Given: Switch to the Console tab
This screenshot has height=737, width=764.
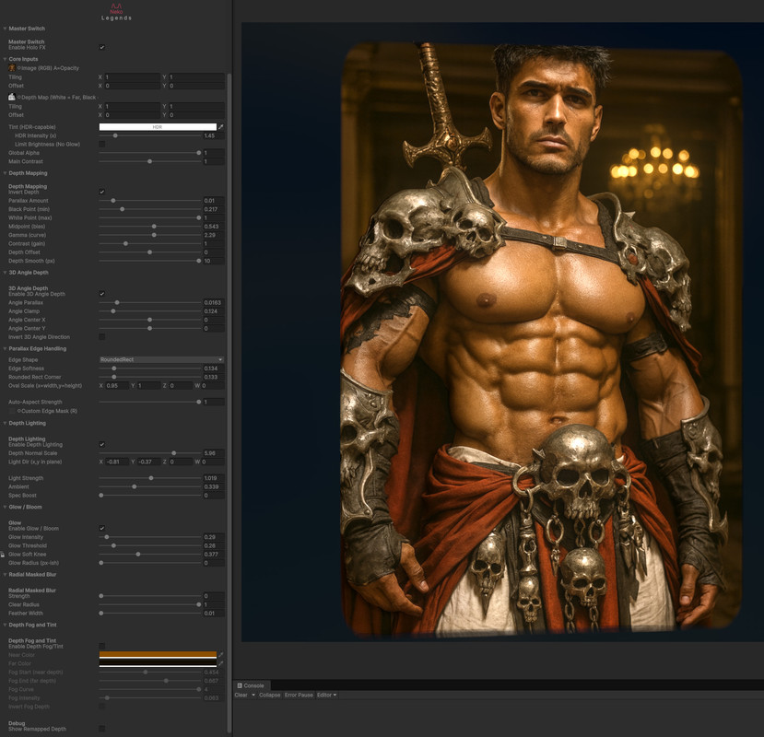Looking at the screenshot, I should [x=252, y=685].
